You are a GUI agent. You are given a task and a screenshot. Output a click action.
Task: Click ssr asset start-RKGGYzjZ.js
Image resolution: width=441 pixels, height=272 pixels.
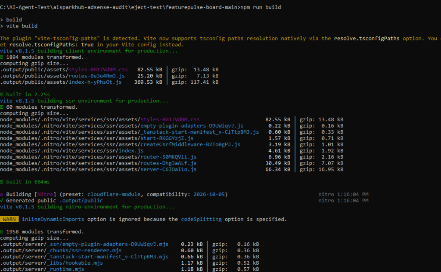[x=167, y=138]
